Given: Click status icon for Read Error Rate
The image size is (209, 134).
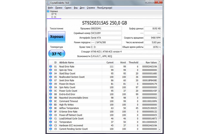Looking at the screenshot, I should pyautogui.click(x=50, y=66).
